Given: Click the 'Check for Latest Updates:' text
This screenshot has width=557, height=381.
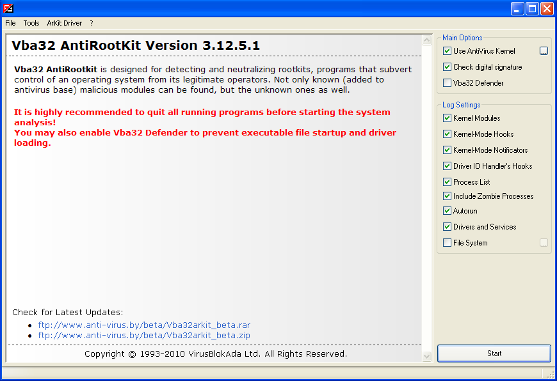Looking at the screenshot, I should [x=67, y=312].
